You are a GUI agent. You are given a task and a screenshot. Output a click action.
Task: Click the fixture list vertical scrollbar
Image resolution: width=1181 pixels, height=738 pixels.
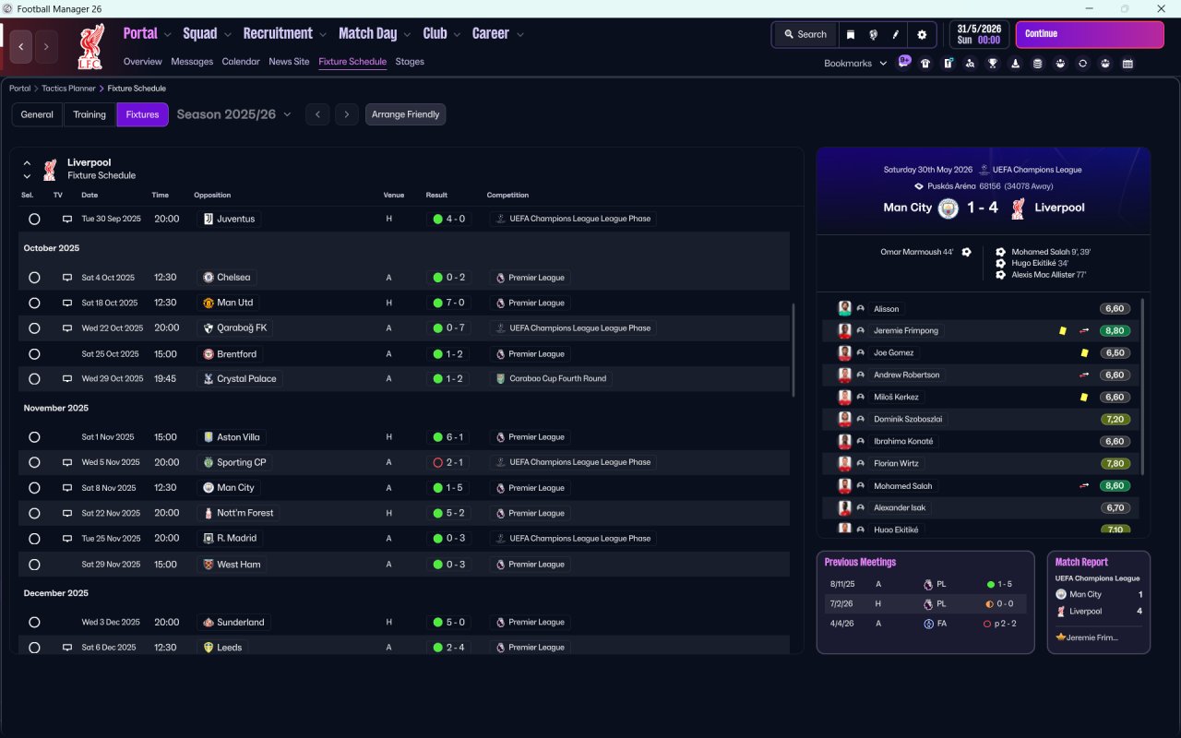pyautogui.click(x=793, y=351)
